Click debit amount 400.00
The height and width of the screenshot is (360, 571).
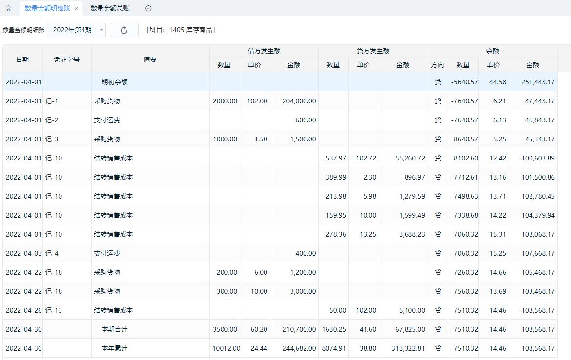(306, 253)
